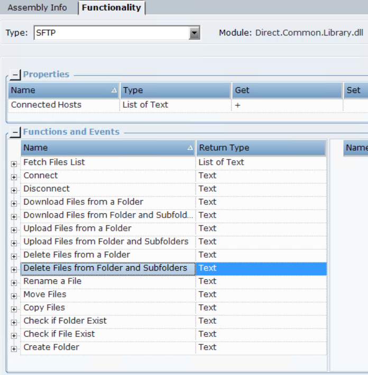368x375 pixels.
Task: Expand Upload Files from a Folder
Action: [x=14, y=230]
